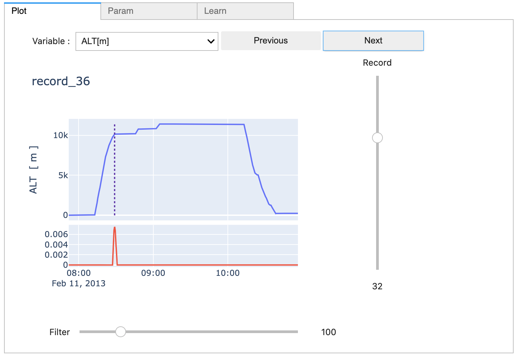
Task: Click the Filter slider handle
Action: [x=120, y=332]
